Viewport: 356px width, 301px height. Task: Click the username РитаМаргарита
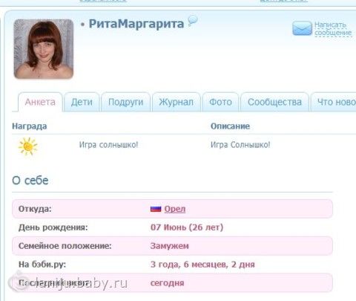pos(136,24)
